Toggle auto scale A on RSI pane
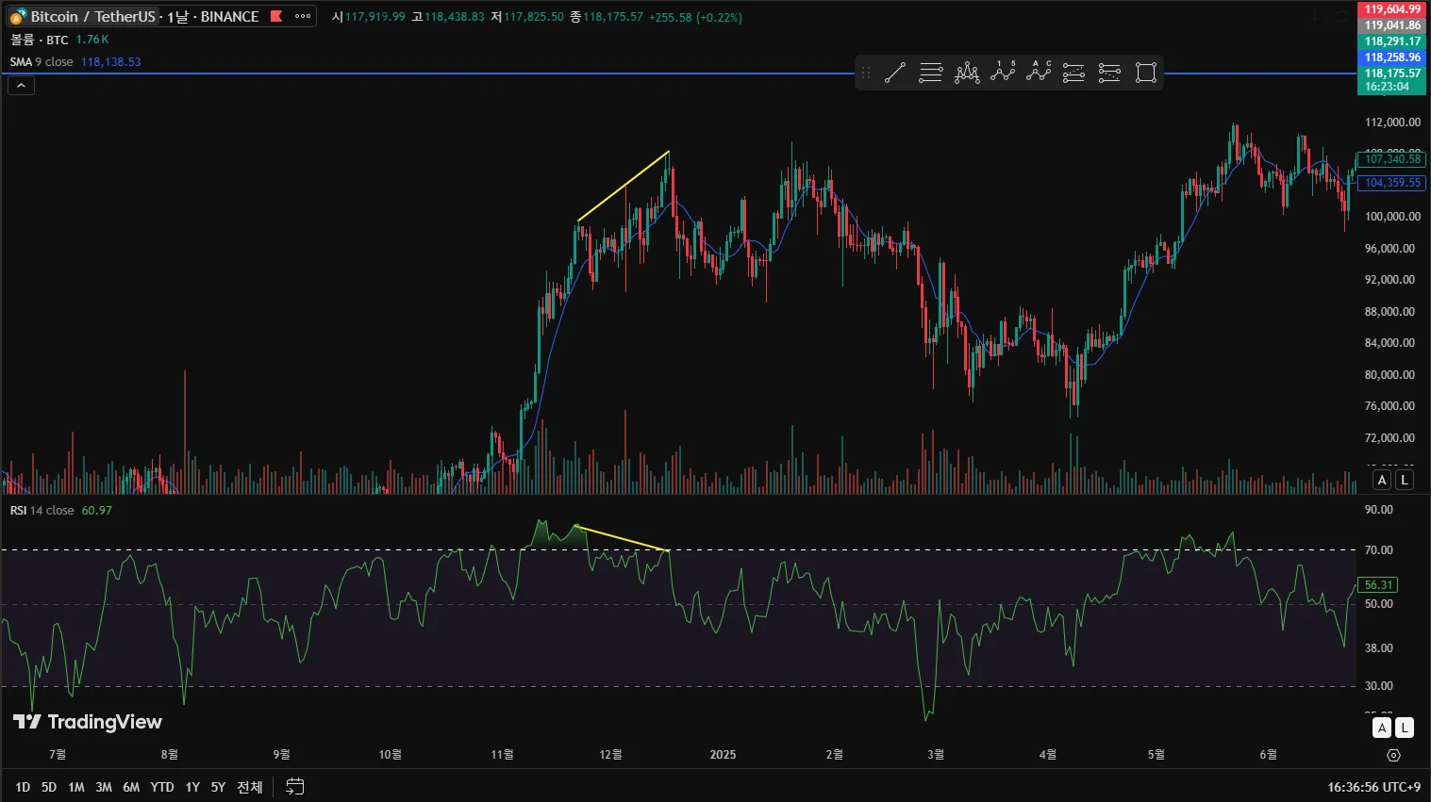Image resolution: width=1431 pixels, height=802 pixels. (1382, 728)
